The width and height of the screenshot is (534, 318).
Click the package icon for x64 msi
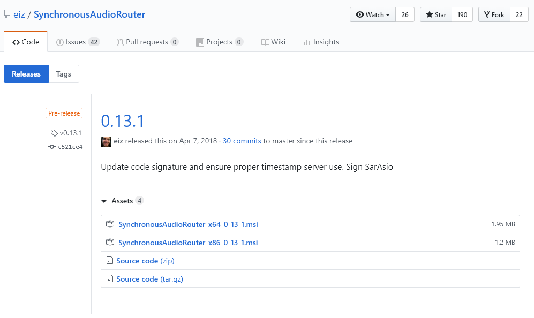click(110, 224)
